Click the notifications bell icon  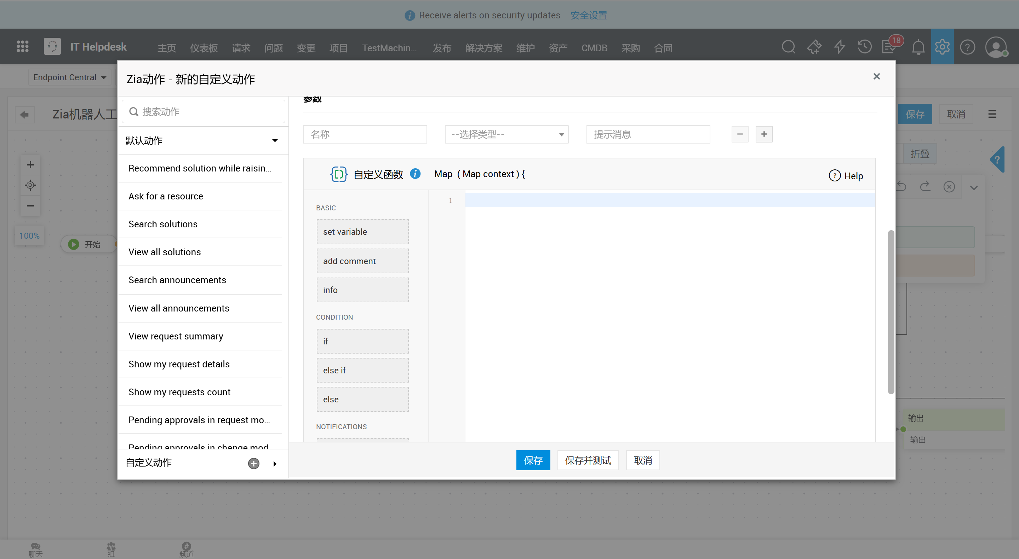pos(918,47)
